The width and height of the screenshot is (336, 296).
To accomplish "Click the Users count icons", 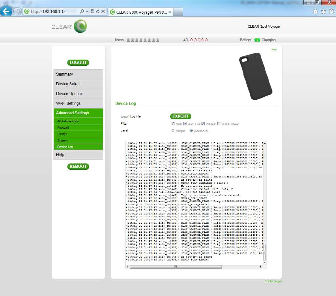I will click(x=143, y=40).
